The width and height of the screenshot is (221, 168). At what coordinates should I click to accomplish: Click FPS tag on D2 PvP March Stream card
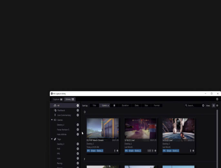(x=88, y=151)
